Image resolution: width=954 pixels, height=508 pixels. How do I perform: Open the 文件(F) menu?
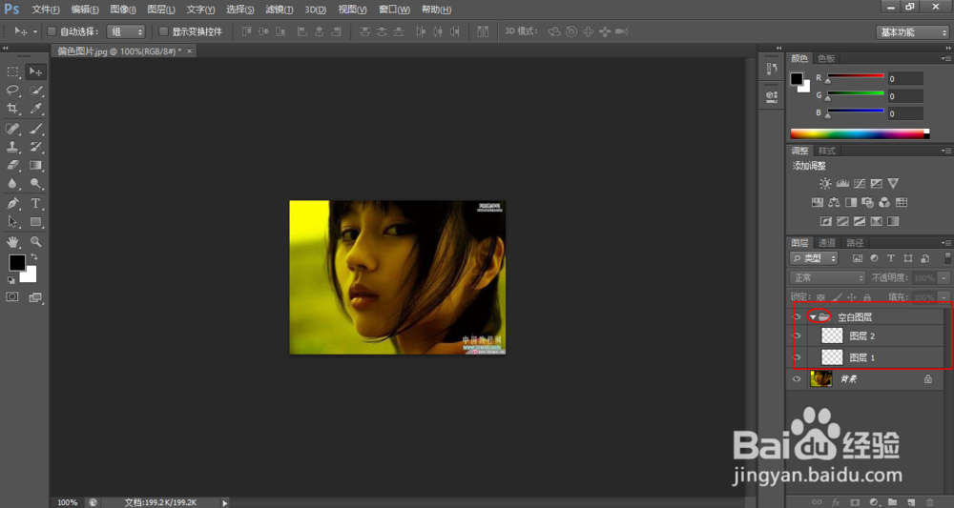[46, 10]
